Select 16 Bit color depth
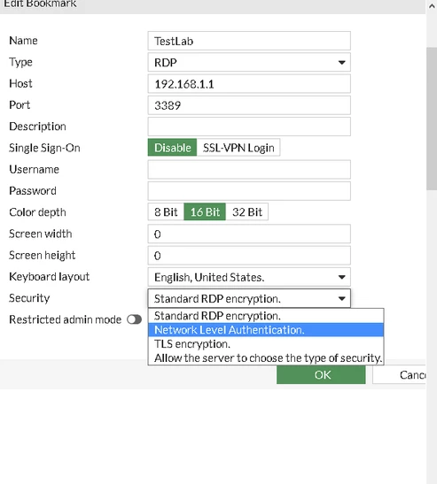Viewport: 437px width, 484px height. point(205,212)
